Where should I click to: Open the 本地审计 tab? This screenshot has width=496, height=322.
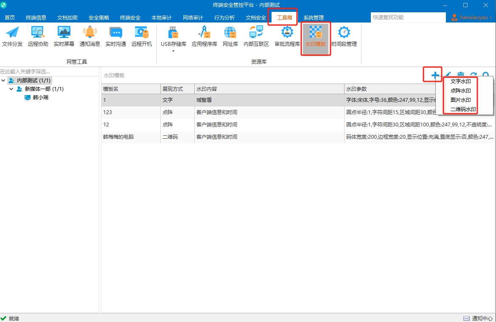tap(161, 17)
